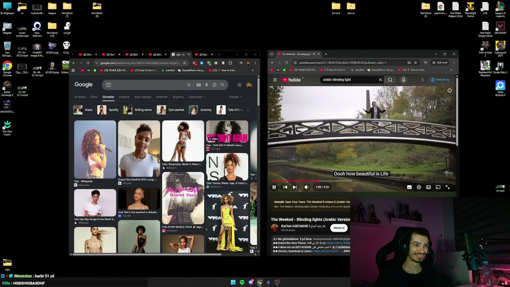
Task: Start Google voice search
Action: tap(206, 85)
